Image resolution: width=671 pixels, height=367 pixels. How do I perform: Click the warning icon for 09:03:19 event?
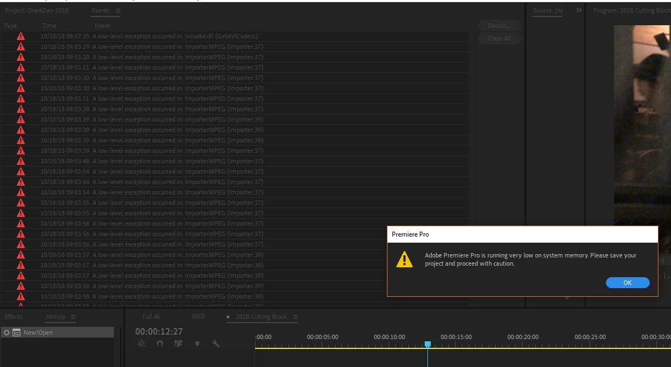[x=21, y=47]
